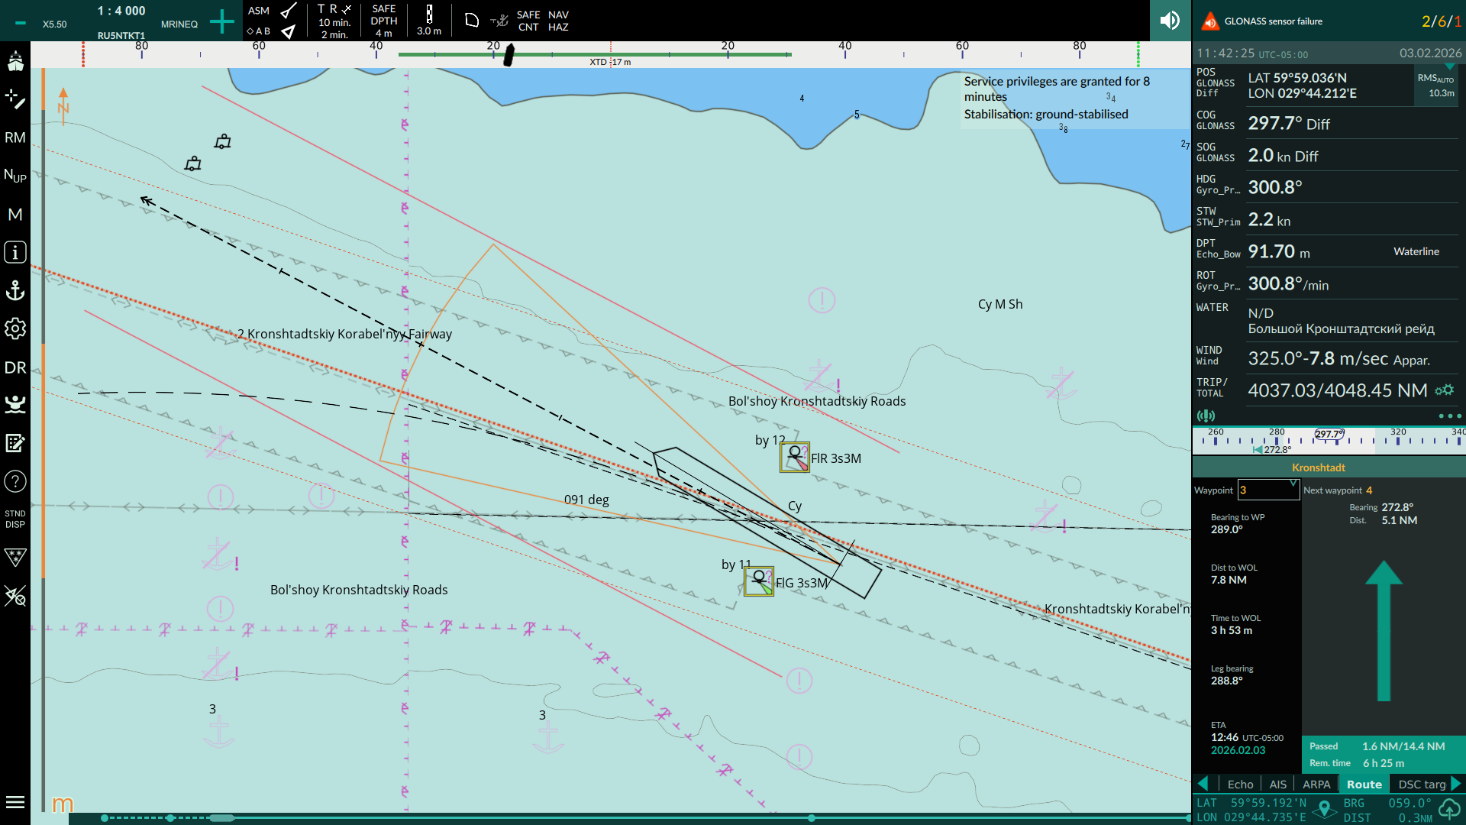Image resolution: width=1466 pixels, height=825 pixels.
Task: Expand RMS AUTO position dropdown arrow
Action: 1449,67
